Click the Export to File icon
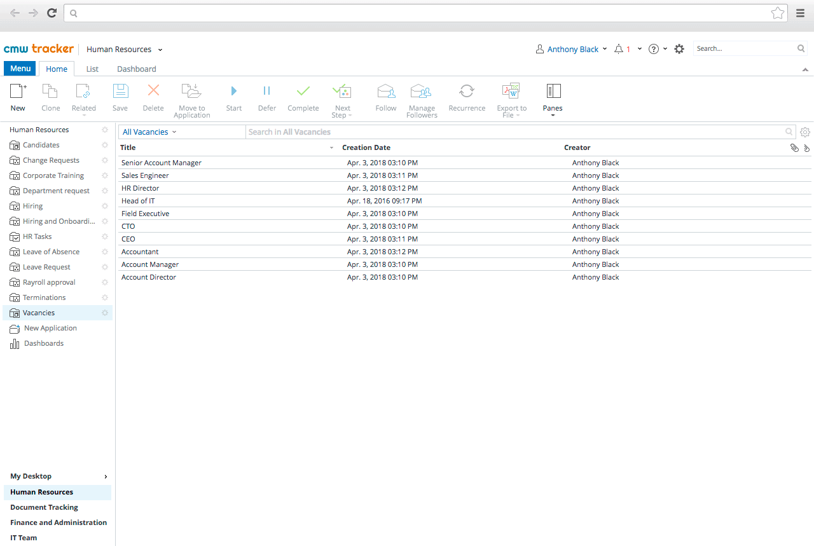Image resolution: width=814 pixels, height=546 pixels. click(511, 91)
